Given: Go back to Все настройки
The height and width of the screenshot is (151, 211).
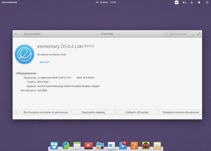Looking at the screenshot, I should click(x=32, y=34).
